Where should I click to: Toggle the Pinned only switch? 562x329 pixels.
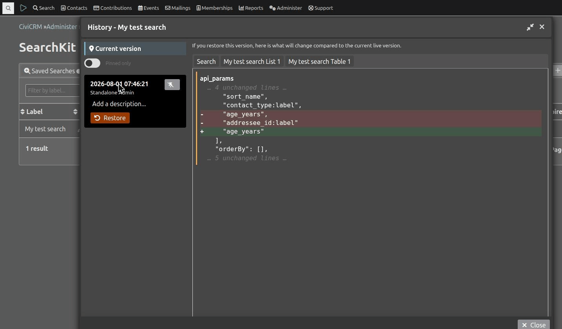tap(92, 63)
